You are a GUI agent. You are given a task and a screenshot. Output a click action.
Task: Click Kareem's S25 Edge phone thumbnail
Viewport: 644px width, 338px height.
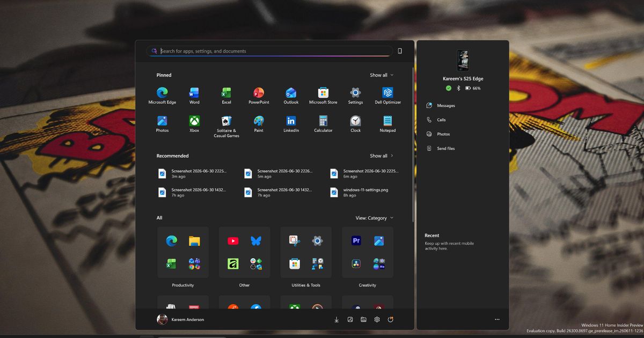tap(463, 61)
